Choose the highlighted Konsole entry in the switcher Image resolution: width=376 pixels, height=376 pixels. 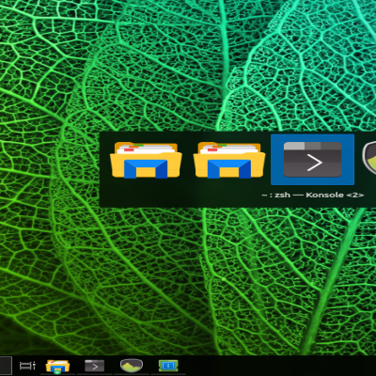312,160
